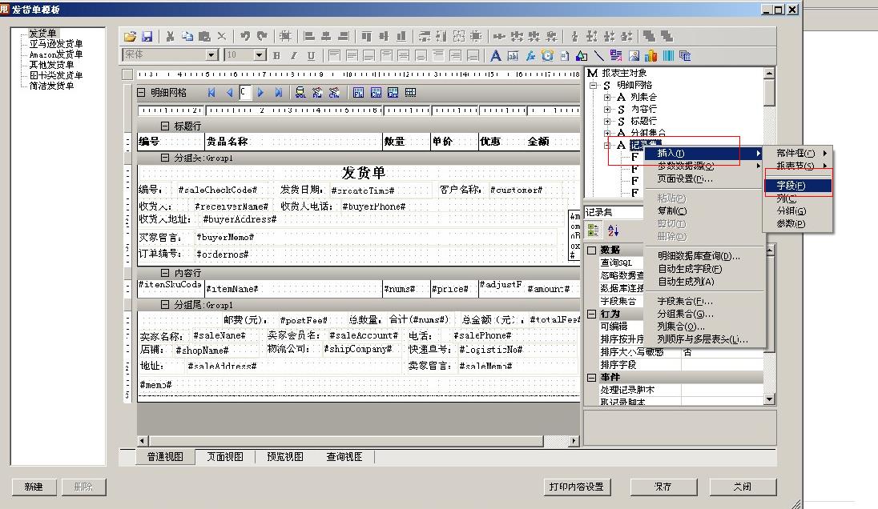Screen dimensions: 878x509
Task: Insert formula fx icon
Action: pos(530,55)
